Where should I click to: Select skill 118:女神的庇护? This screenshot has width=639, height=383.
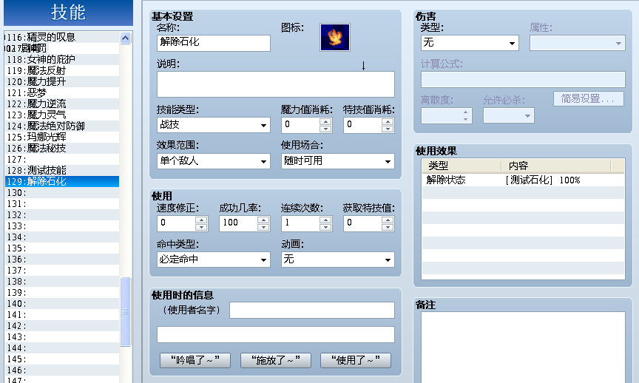pyautogui.click(x=62, y=59)
